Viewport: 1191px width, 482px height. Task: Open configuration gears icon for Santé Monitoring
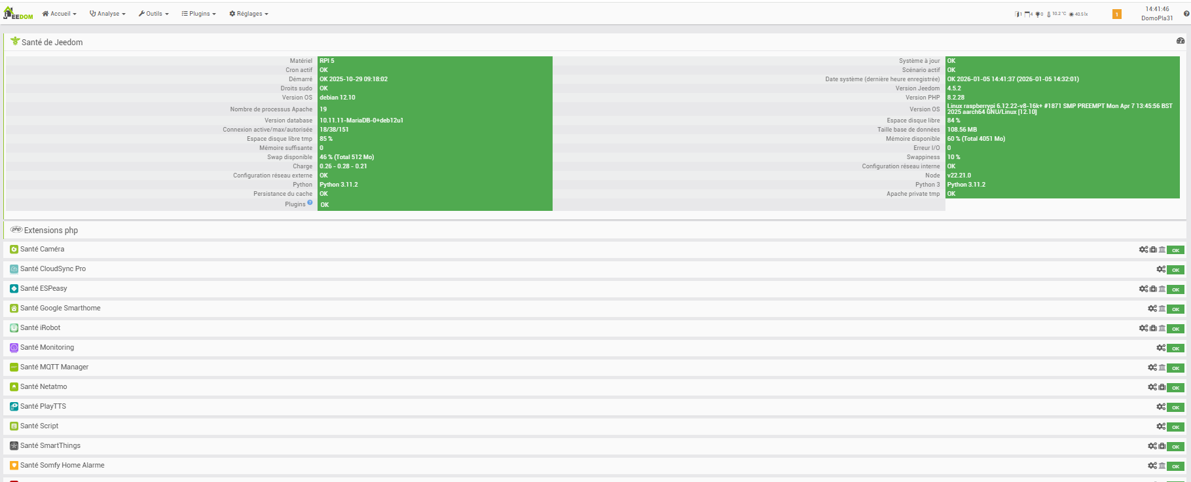pyautogui.click(x=1161, y=348)
